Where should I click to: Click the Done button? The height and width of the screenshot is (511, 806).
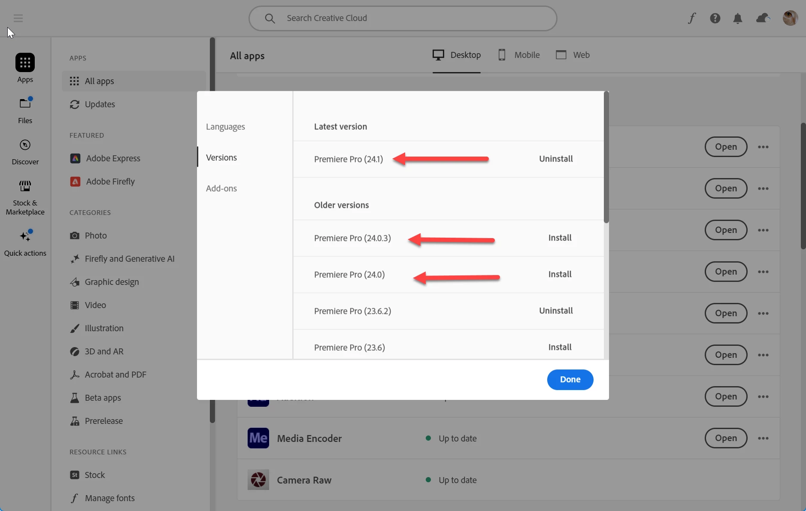pos(570,379)
